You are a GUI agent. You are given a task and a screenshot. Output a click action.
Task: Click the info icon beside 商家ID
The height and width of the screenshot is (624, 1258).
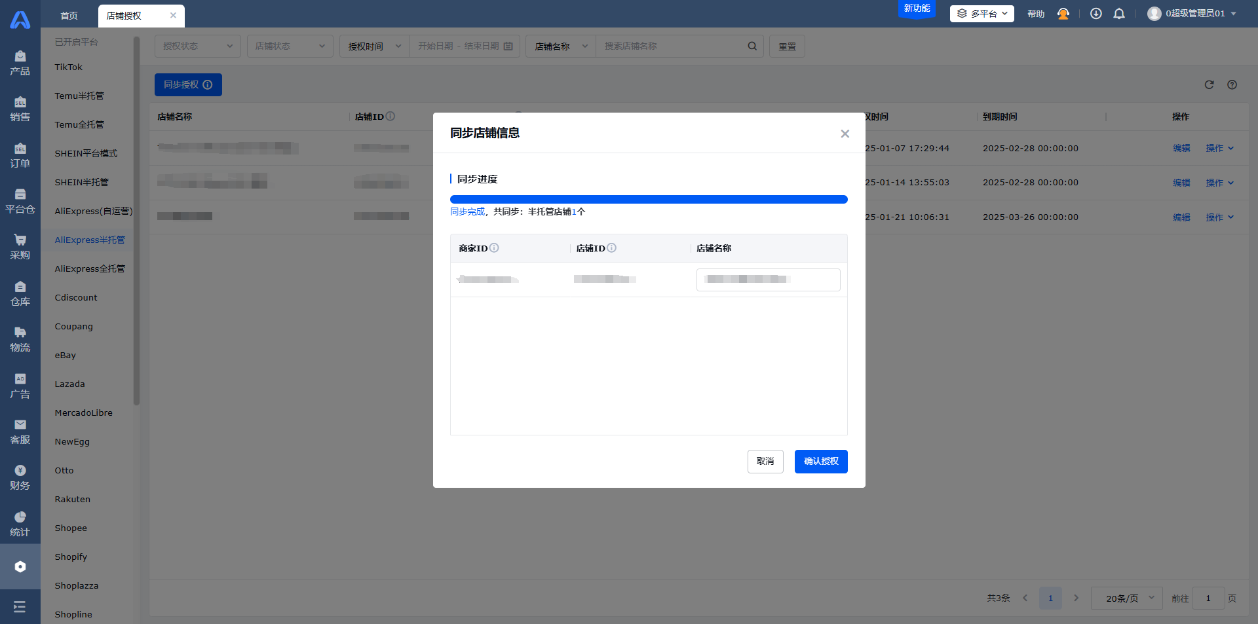click(494, 248)
